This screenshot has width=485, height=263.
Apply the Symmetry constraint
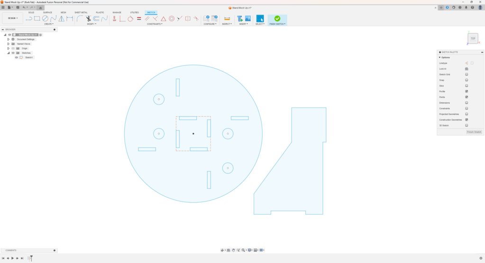(188, 18)
